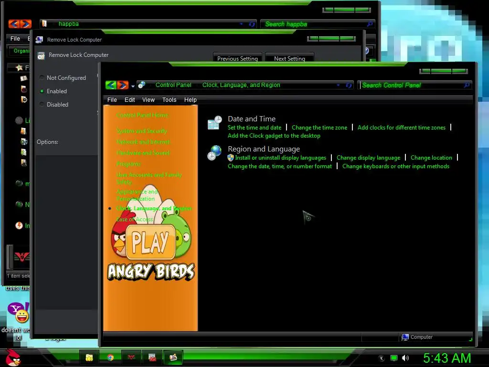Click Change keyboards or other input methods
The width and height of the screenshot is (489, 367).
[x=396, y=166]
